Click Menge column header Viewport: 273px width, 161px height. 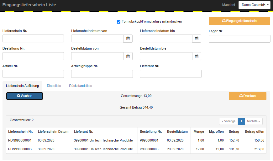click(199, 132)
